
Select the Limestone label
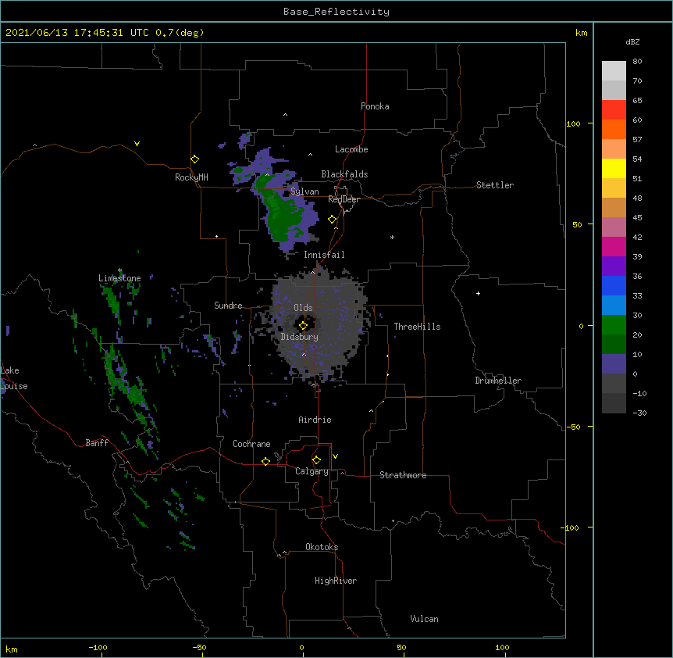tap(119, 278)
